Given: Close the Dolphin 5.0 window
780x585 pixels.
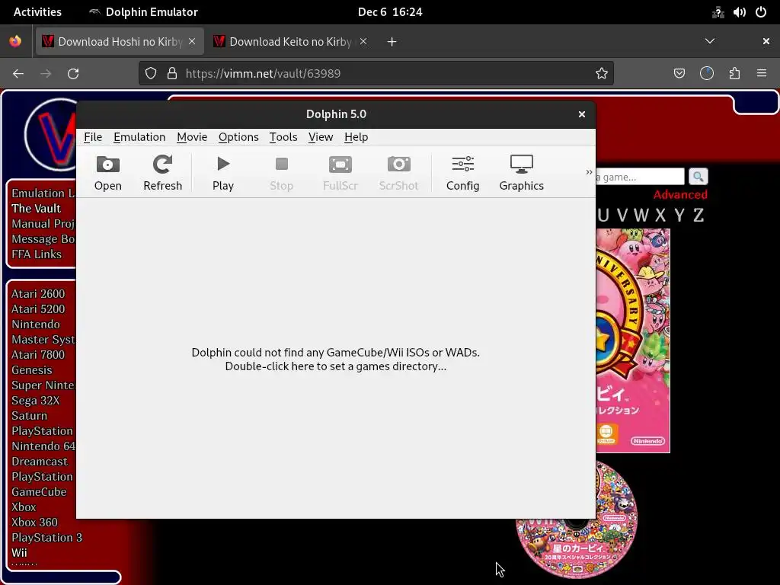Looking at the screenshot, I should 581,114.
